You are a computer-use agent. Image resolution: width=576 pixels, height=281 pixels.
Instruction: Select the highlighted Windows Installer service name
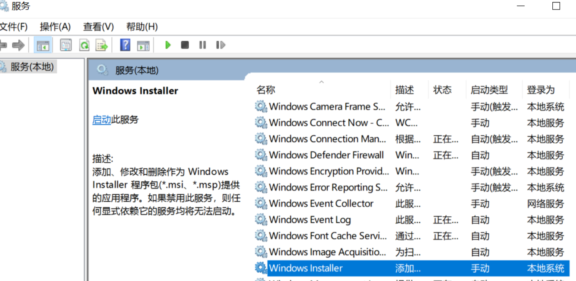click(306, 269)
